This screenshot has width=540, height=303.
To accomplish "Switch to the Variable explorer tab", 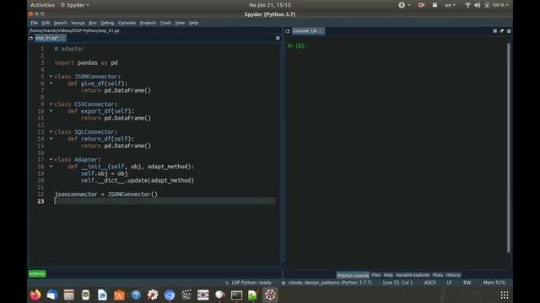I will point(413,275).
